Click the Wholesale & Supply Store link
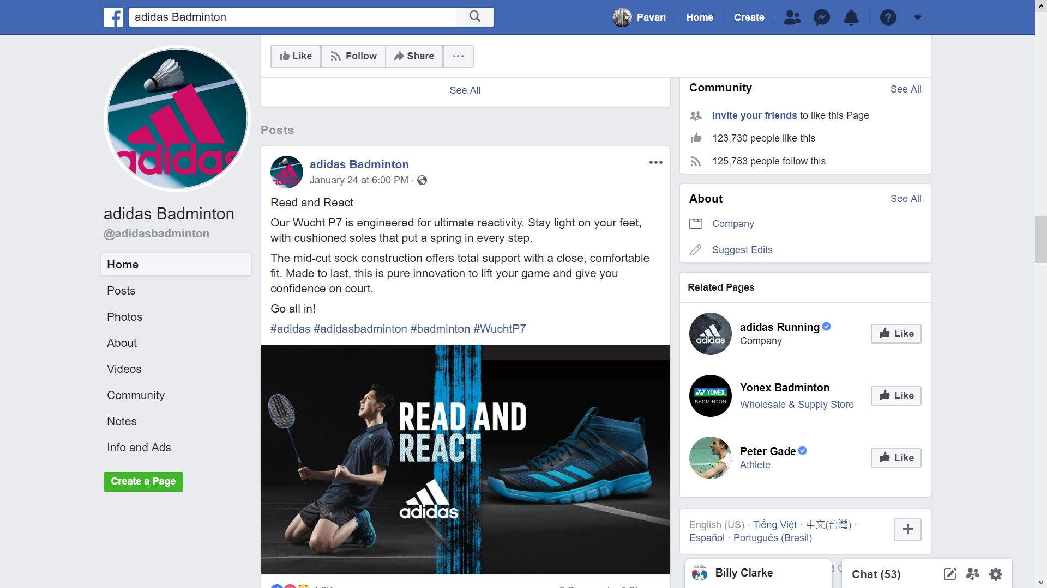The width and height of the screenshot is (1047, 588). pyautogui.click(x=797, y=405)
